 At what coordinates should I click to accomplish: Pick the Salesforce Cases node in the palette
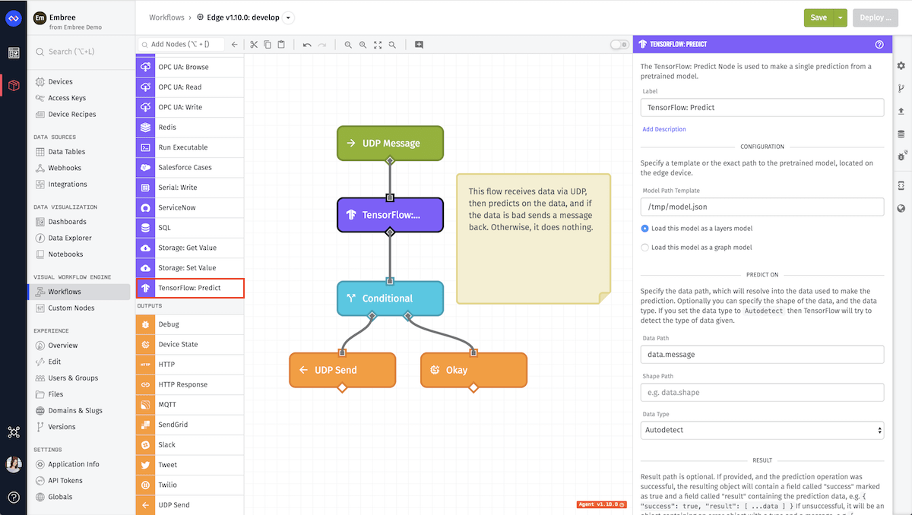point(190,167)
